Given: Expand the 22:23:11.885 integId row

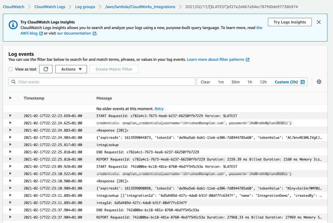Looking at the screenshot, I should click(10, 202).
